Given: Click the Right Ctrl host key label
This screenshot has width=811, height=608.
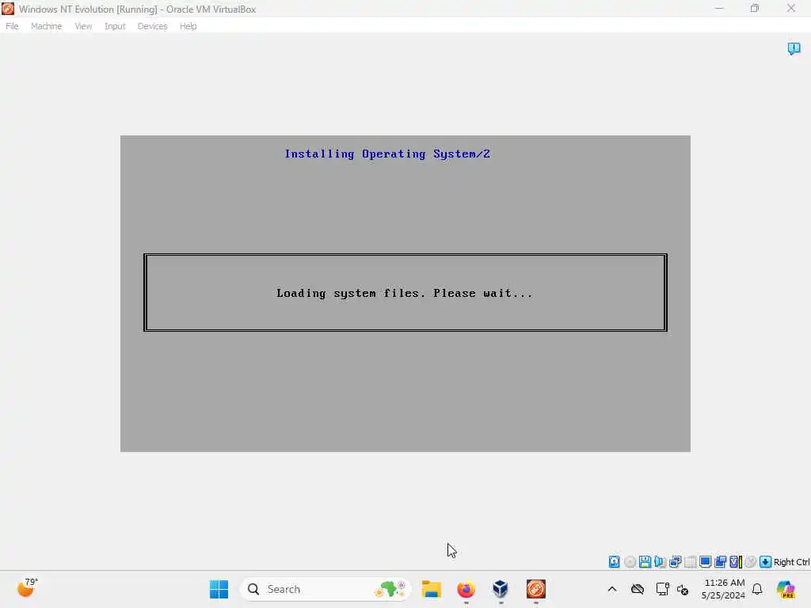Looking at the screenshot, I should click(791, 562).
